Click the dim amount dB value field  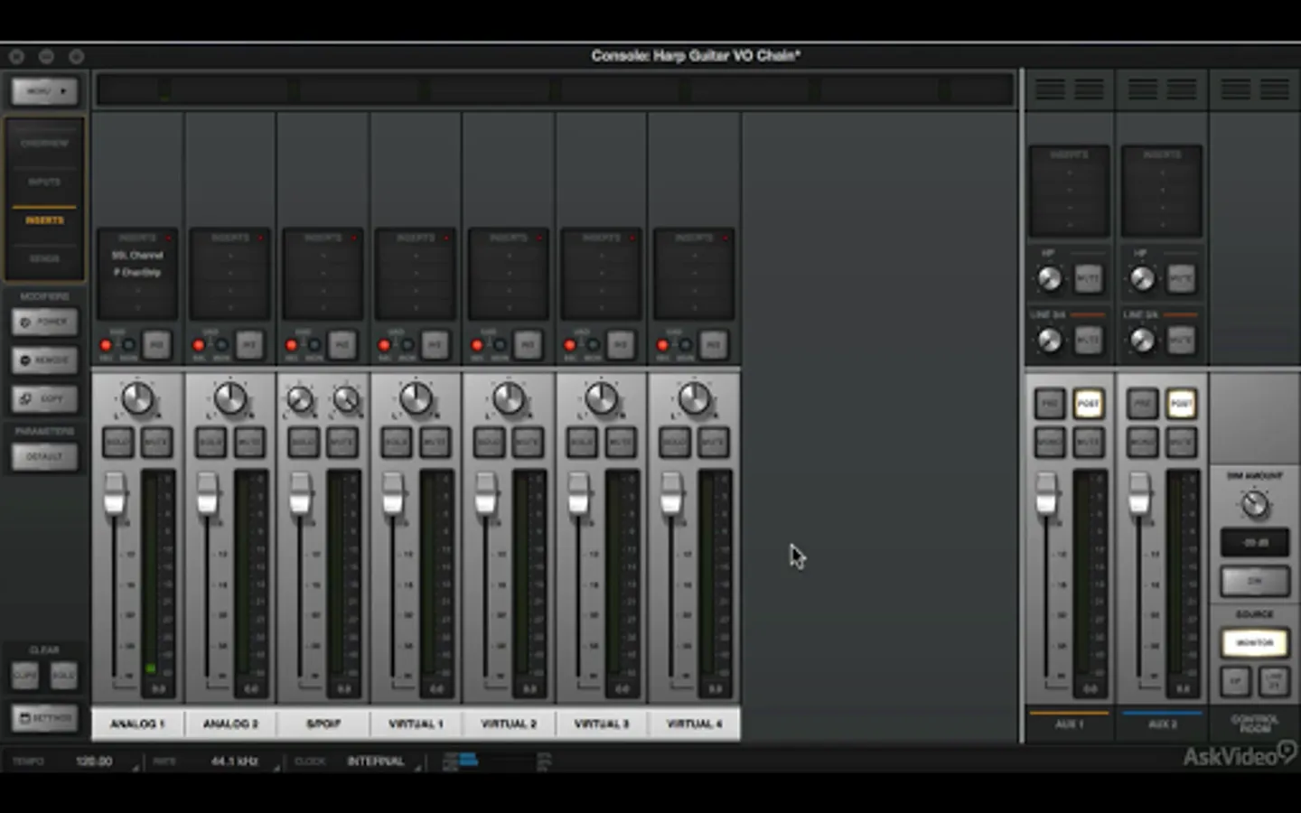(x=1255, y=543)
